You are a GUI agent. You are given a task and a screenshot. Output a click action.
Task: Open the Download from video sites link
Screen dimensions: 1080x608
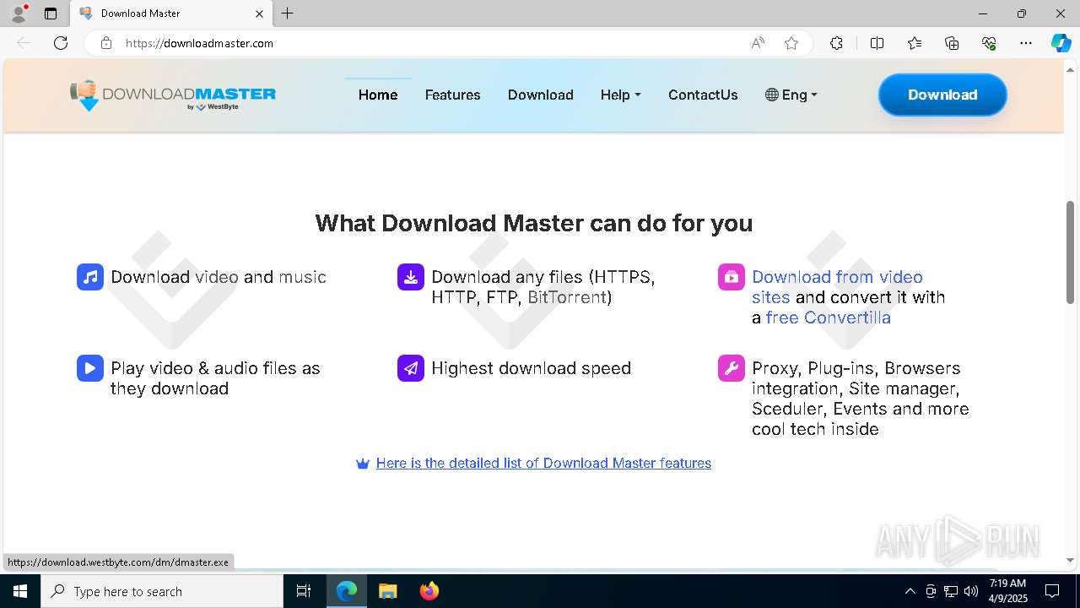(x=837, y=287)
